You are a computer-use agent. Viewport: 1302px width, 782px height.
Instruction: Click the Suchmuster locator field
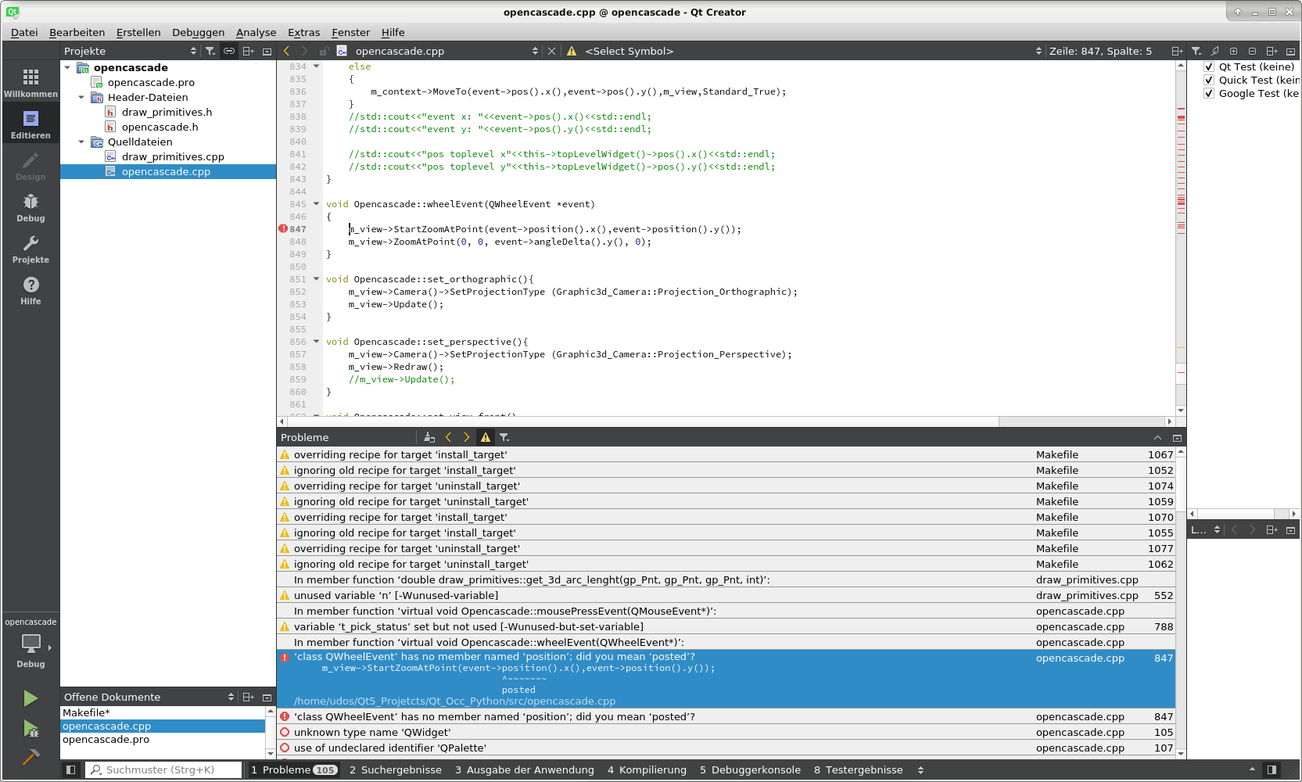[x=163, y=770]
